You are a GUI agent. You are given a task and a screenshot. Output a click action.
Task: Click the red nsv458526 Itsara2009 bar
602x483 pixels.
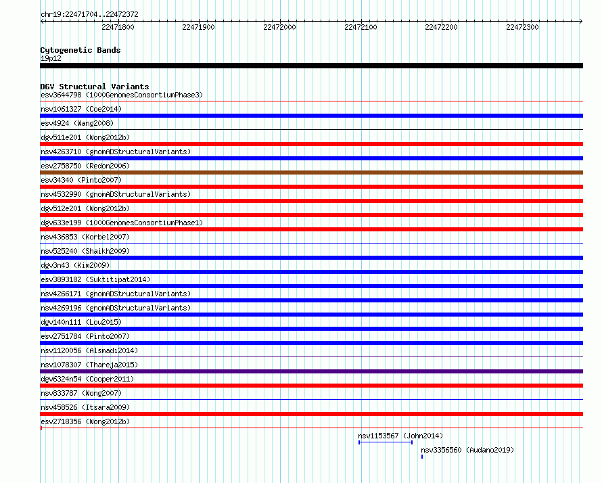coord(311,414)
